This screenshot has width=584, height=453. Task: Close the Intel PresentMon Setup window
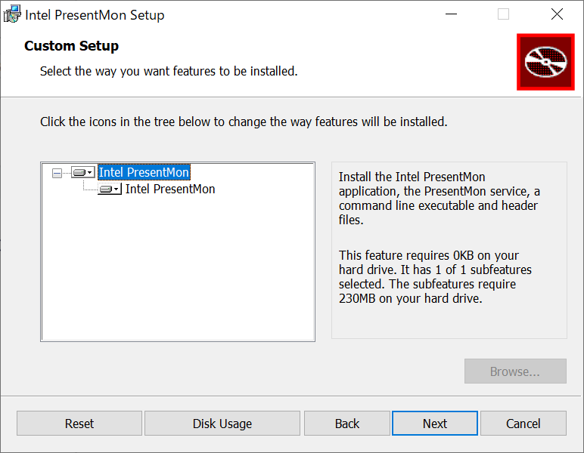point(558,14)
